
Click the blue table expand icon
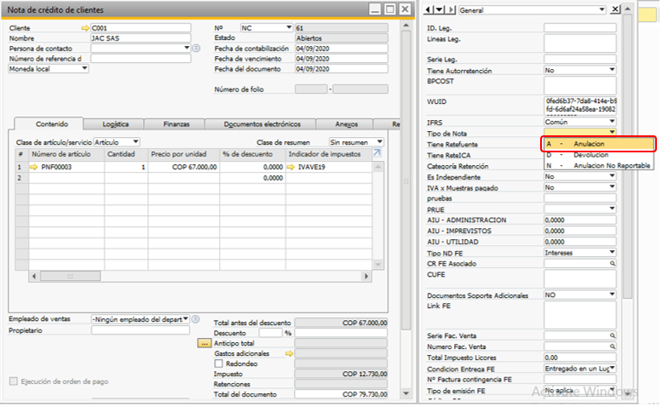click(377, 153)
